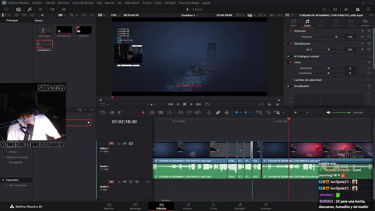Open the marker color dropdown arrow
This screenshot has height=211, width=375.
250,113
